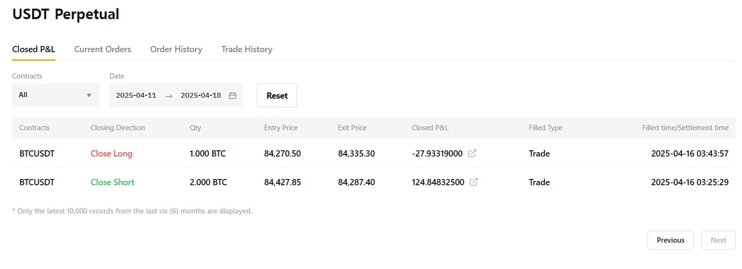
Task: Click the Next page button
Action: (718, 240)
